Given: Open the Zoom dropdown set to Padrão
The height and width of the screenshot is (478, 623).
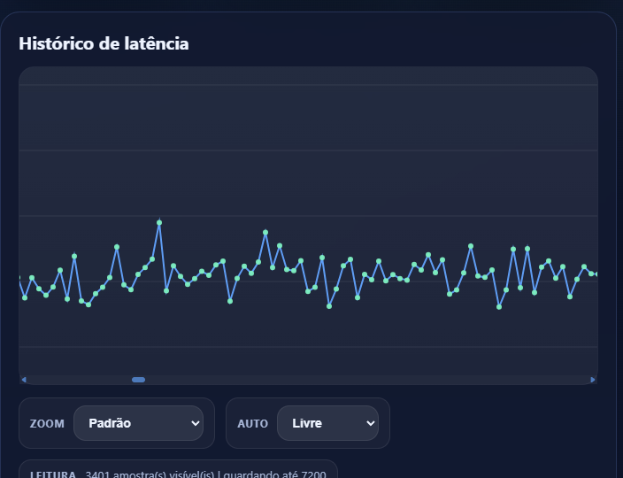Looking at the screenshot, I should coord(138,423).
